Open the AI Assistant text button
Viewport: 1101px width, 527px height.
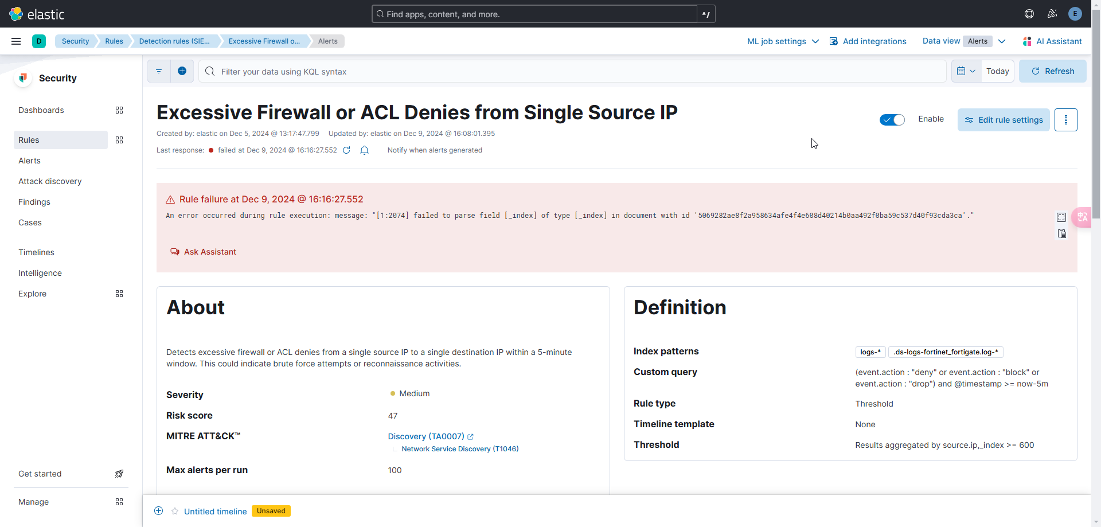pyautogui.click(x=1059, y=41)
